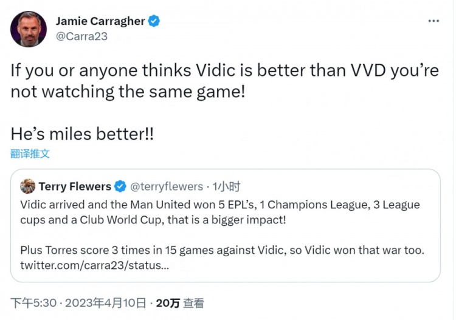Viewport: 456px width, 320px height.
Task: Click the 下午5:30 post time
Action: coord(33,303)
